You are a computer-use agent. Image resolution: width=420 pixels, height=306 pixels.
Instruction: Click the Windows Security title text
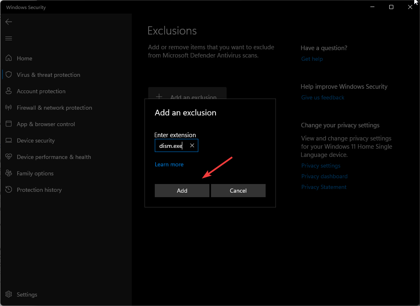(26, 7)
